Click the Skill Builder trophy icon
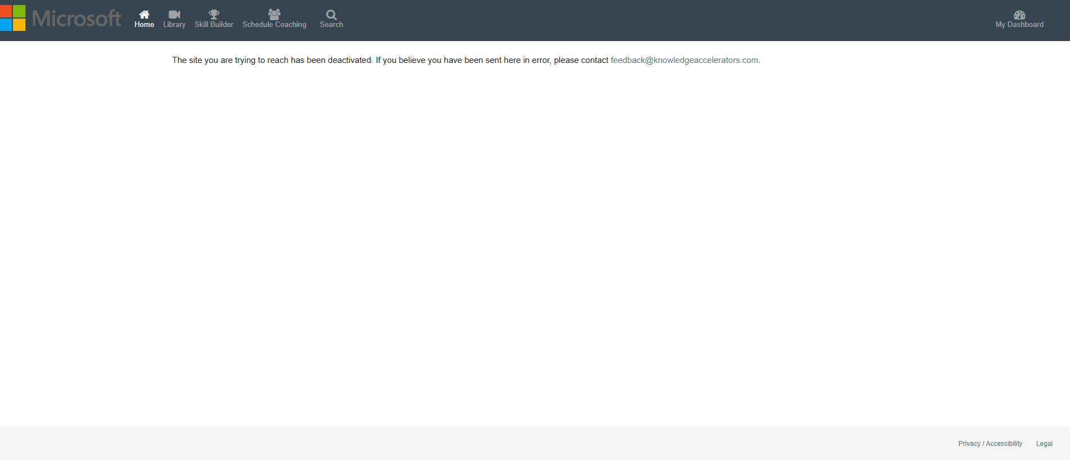The image size is (1070, 460). (214, 14)
